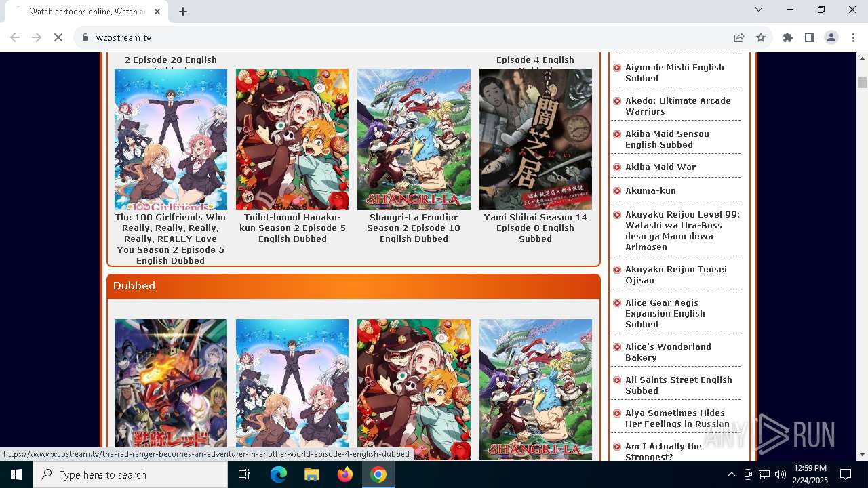The image size is (868, 488).
Task: Open Alice Gear Aegis Expansion English Subbed
Action: click(665, 313)
